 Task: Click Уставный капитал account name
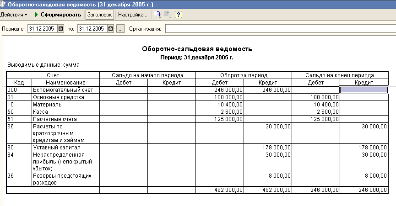[x=57, y=148]
